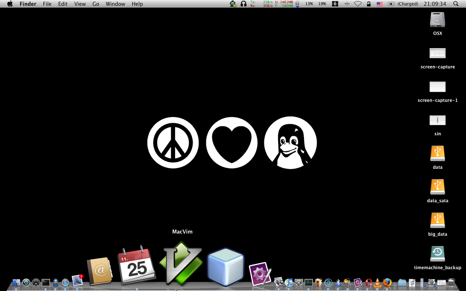Image resolution: width=466 pixels, height=291 pixels.
Task: Select data_sata USB drive icon
Action: pyautogui.click(x=438, y=187)
